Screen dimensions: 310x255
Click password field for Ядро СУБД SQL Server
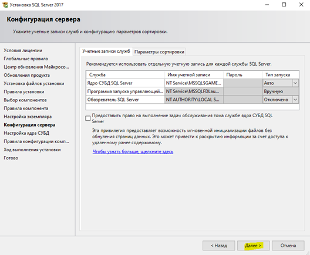coord(243,83)
